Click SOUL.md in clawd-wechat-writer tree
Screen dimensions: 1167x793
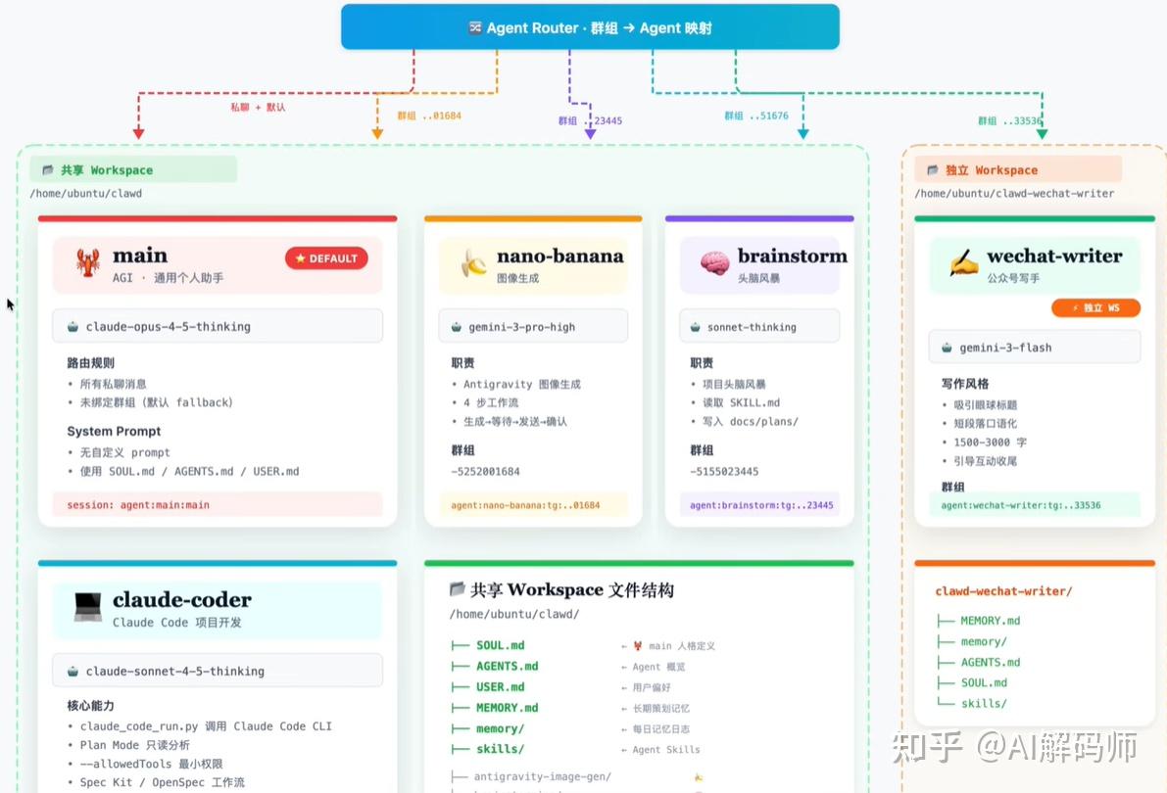pyautogui.click(x=983, y=683)
